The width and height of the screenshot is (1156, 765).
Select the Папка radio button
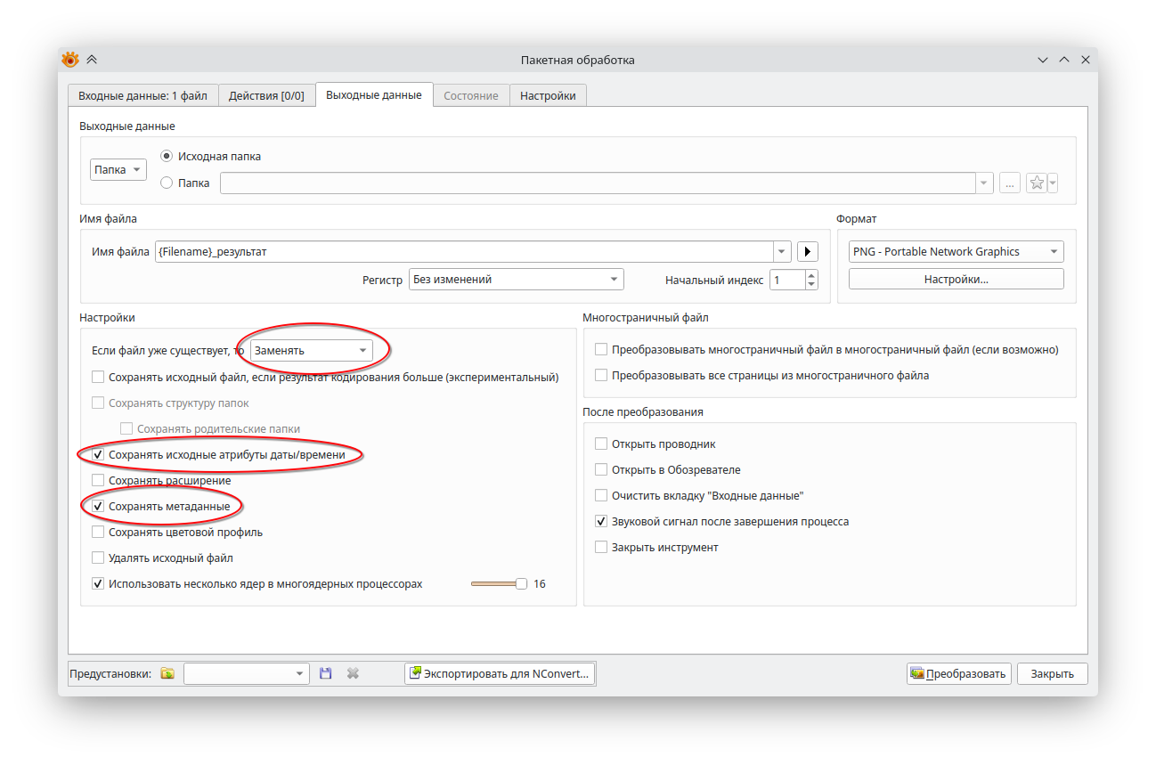[167, 183]
